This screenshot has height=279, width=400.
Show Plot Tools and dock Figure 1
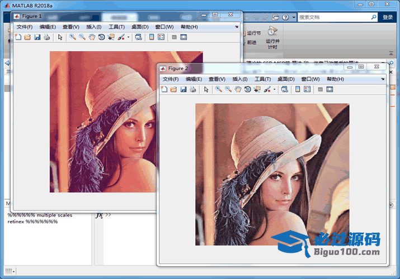pyautogui.click(x=183, y=37)
